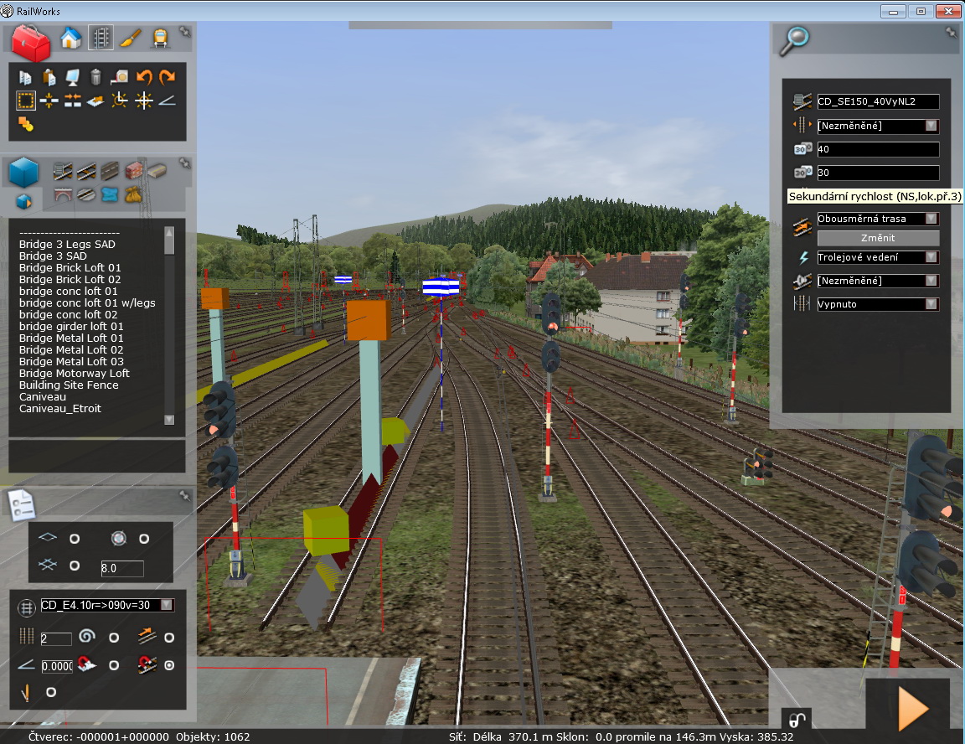The width and height of the screenshot is (965, 744).
Task: Undo with the left orange arrow
Action: (x=143, y=77)
